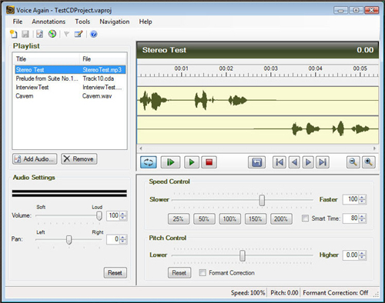Image resolution: width=385 pixels, height=303 pixels.
Task: Increase the Pitch value with up arrow
Action: pos(362,253)
